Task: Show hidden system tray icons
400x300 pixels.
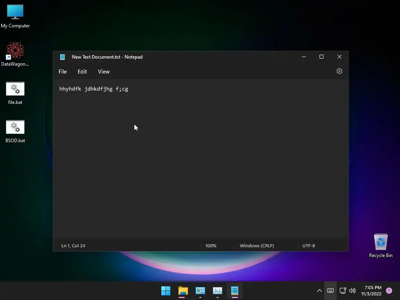Action: tap(320, 291)
